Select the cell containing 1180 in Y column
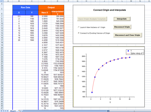 32,19
